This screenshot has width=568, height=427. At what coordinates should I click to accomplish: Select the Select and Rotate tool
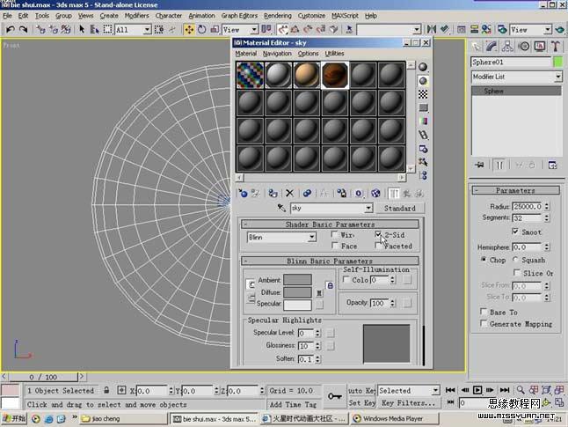tap(201, 29)
